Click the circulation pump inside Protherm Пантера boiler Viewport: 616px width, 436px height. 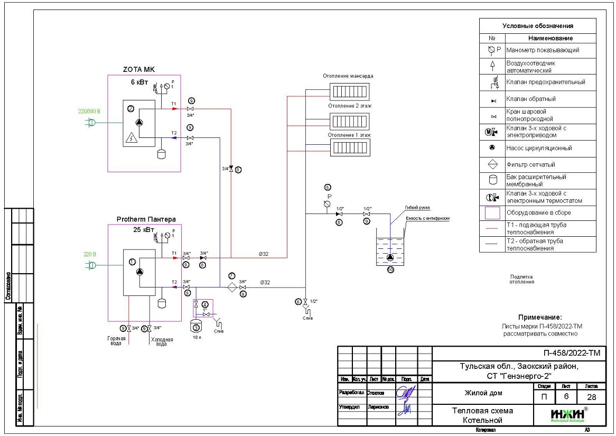click(139, 272)
